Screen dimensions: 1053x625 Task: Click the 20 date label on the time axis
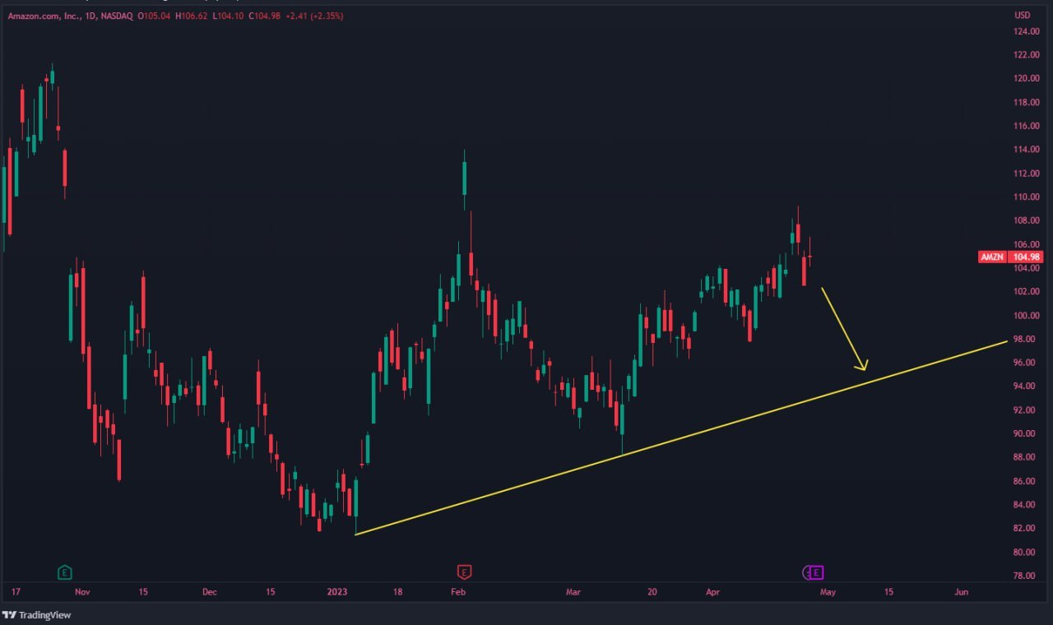(x=652, y=592)
